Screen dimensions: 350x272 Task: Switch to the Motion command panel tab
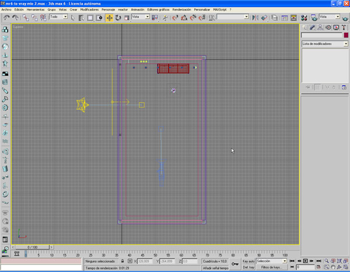coord(328,27)
